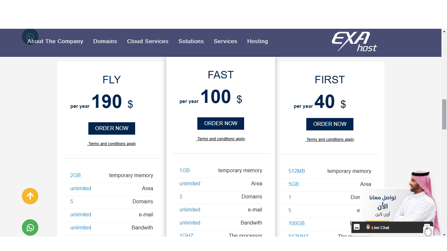Click FAST plan Bandwith label
Screen dimensions: 447x251
(x=251, y=223)
